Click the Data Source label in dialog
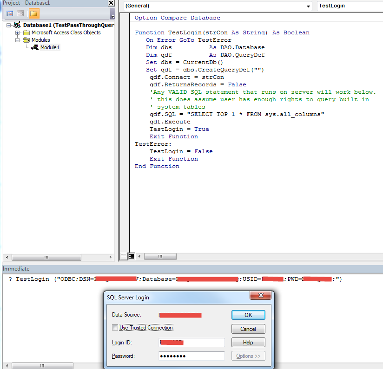Viewport: 383px width, 369px height. click(x=126, y=315)
